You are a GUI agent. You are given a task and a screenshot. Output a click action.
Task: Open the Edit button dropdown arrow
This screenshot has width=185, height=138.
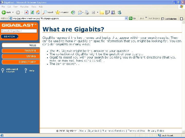pyautogui.click(x=98, y=12)
